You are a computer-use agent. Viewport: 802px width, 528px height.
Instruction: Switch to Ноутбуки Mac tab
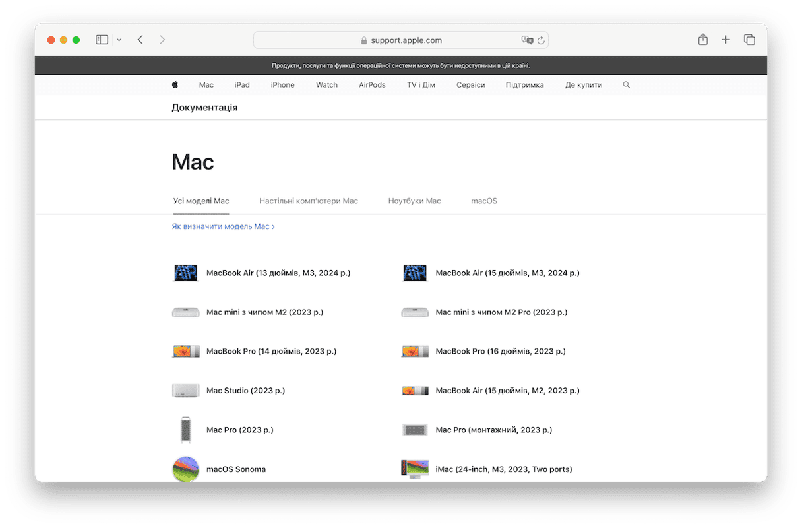pyautogui.click(x=414, y=201)
